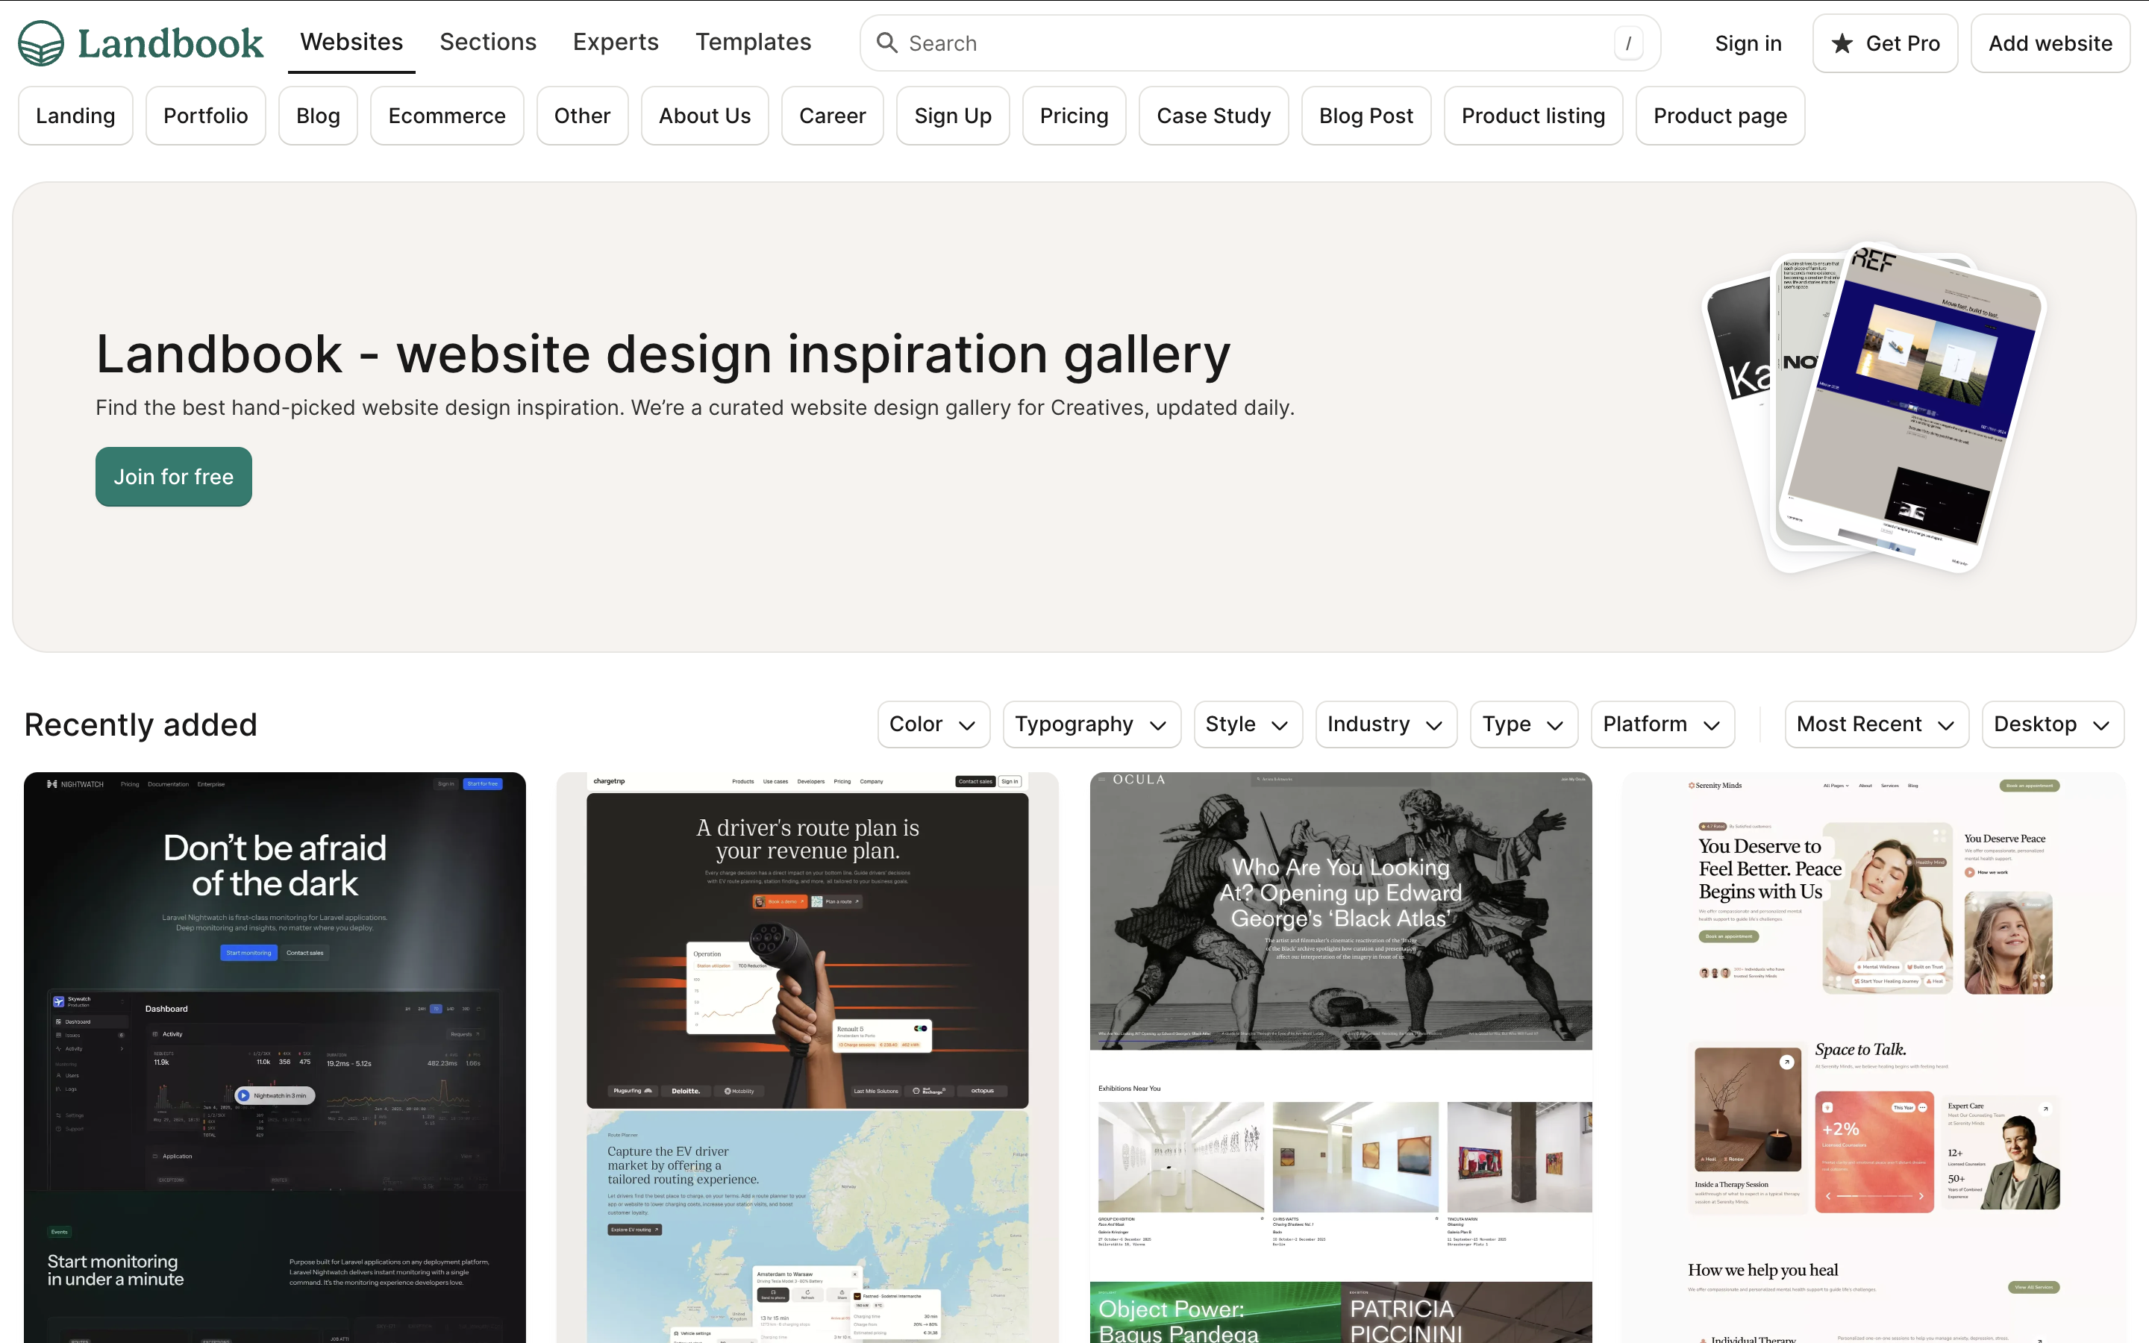Screen dimensions: 2149x1343
Task: Select the Case Study category chip
Action: (x=1213, y=116)
